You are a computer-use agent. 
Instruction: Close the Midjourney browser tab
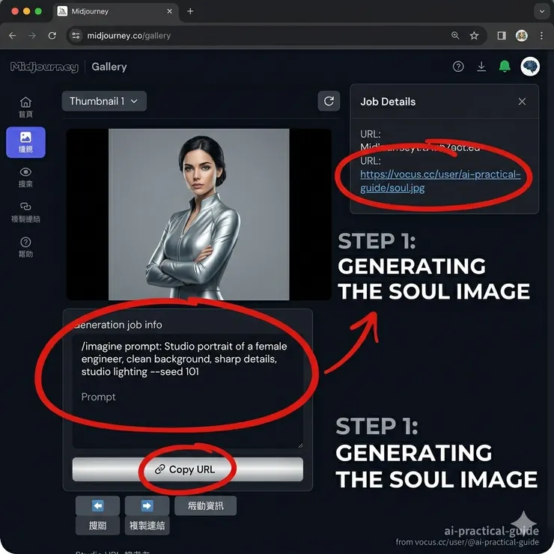coord(170,11)
